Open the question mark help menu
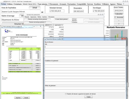 pyautogui.click(x=124, y=4)
